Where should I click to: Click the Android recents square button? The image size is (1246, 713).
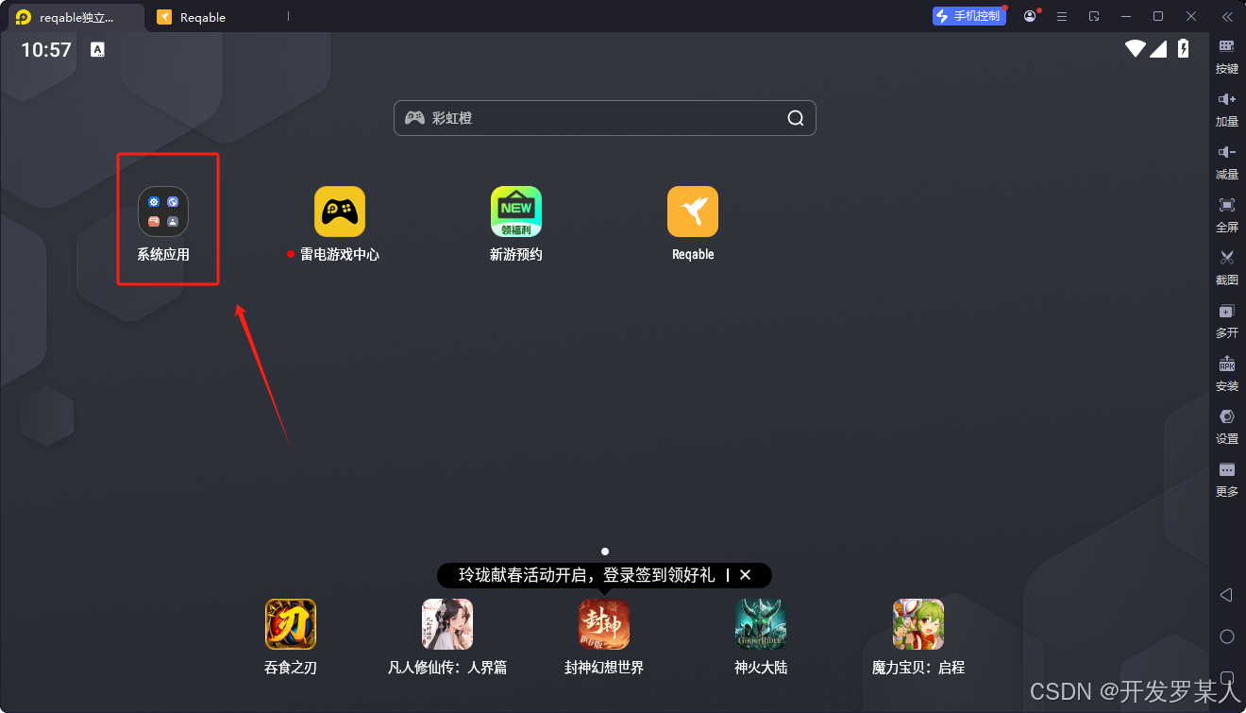click(1227, 677)
